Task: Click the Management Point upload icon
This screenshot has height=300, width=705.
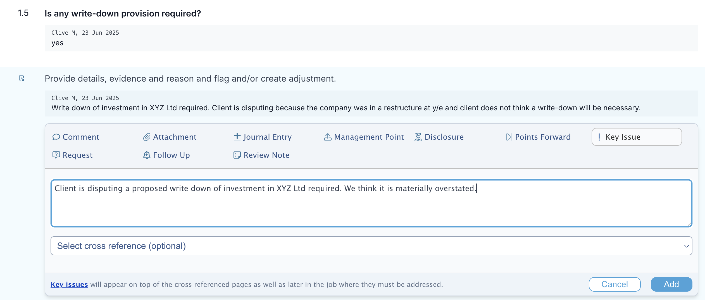Action: point(328,137)
